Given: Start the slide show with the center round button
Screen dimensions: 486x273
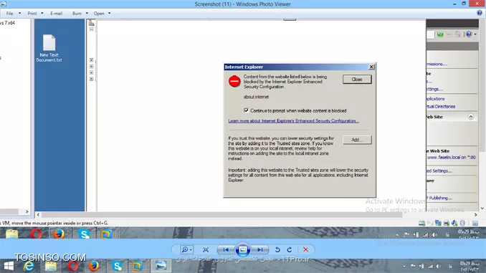Looking at the screenshot, I should [x=243, y=250].
